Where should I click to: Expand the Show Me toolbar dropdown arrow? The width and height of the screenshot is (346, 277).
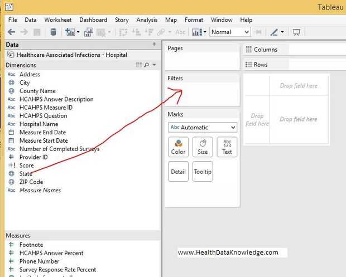205,32
